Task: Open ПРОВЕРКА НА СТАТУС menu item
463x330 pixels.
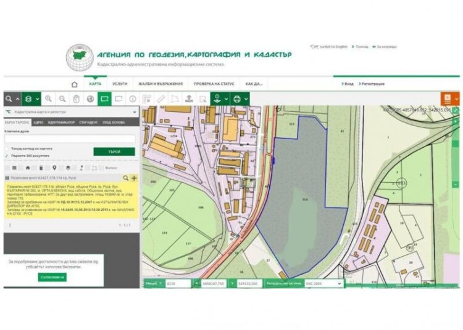Action: (214, 84)
